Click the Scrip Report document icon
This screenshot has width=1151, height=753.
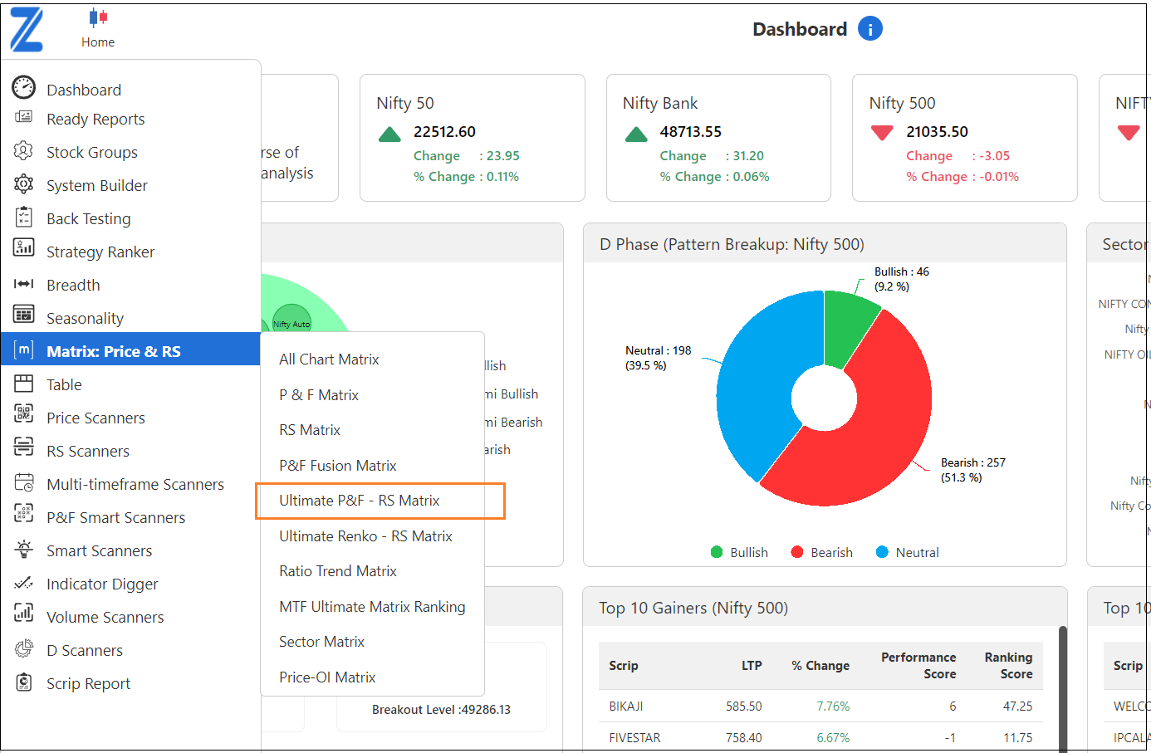[24, 682]
